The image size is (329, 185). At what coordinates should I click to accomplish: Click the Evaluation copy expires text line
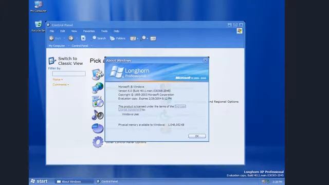[x=145, y=98]
